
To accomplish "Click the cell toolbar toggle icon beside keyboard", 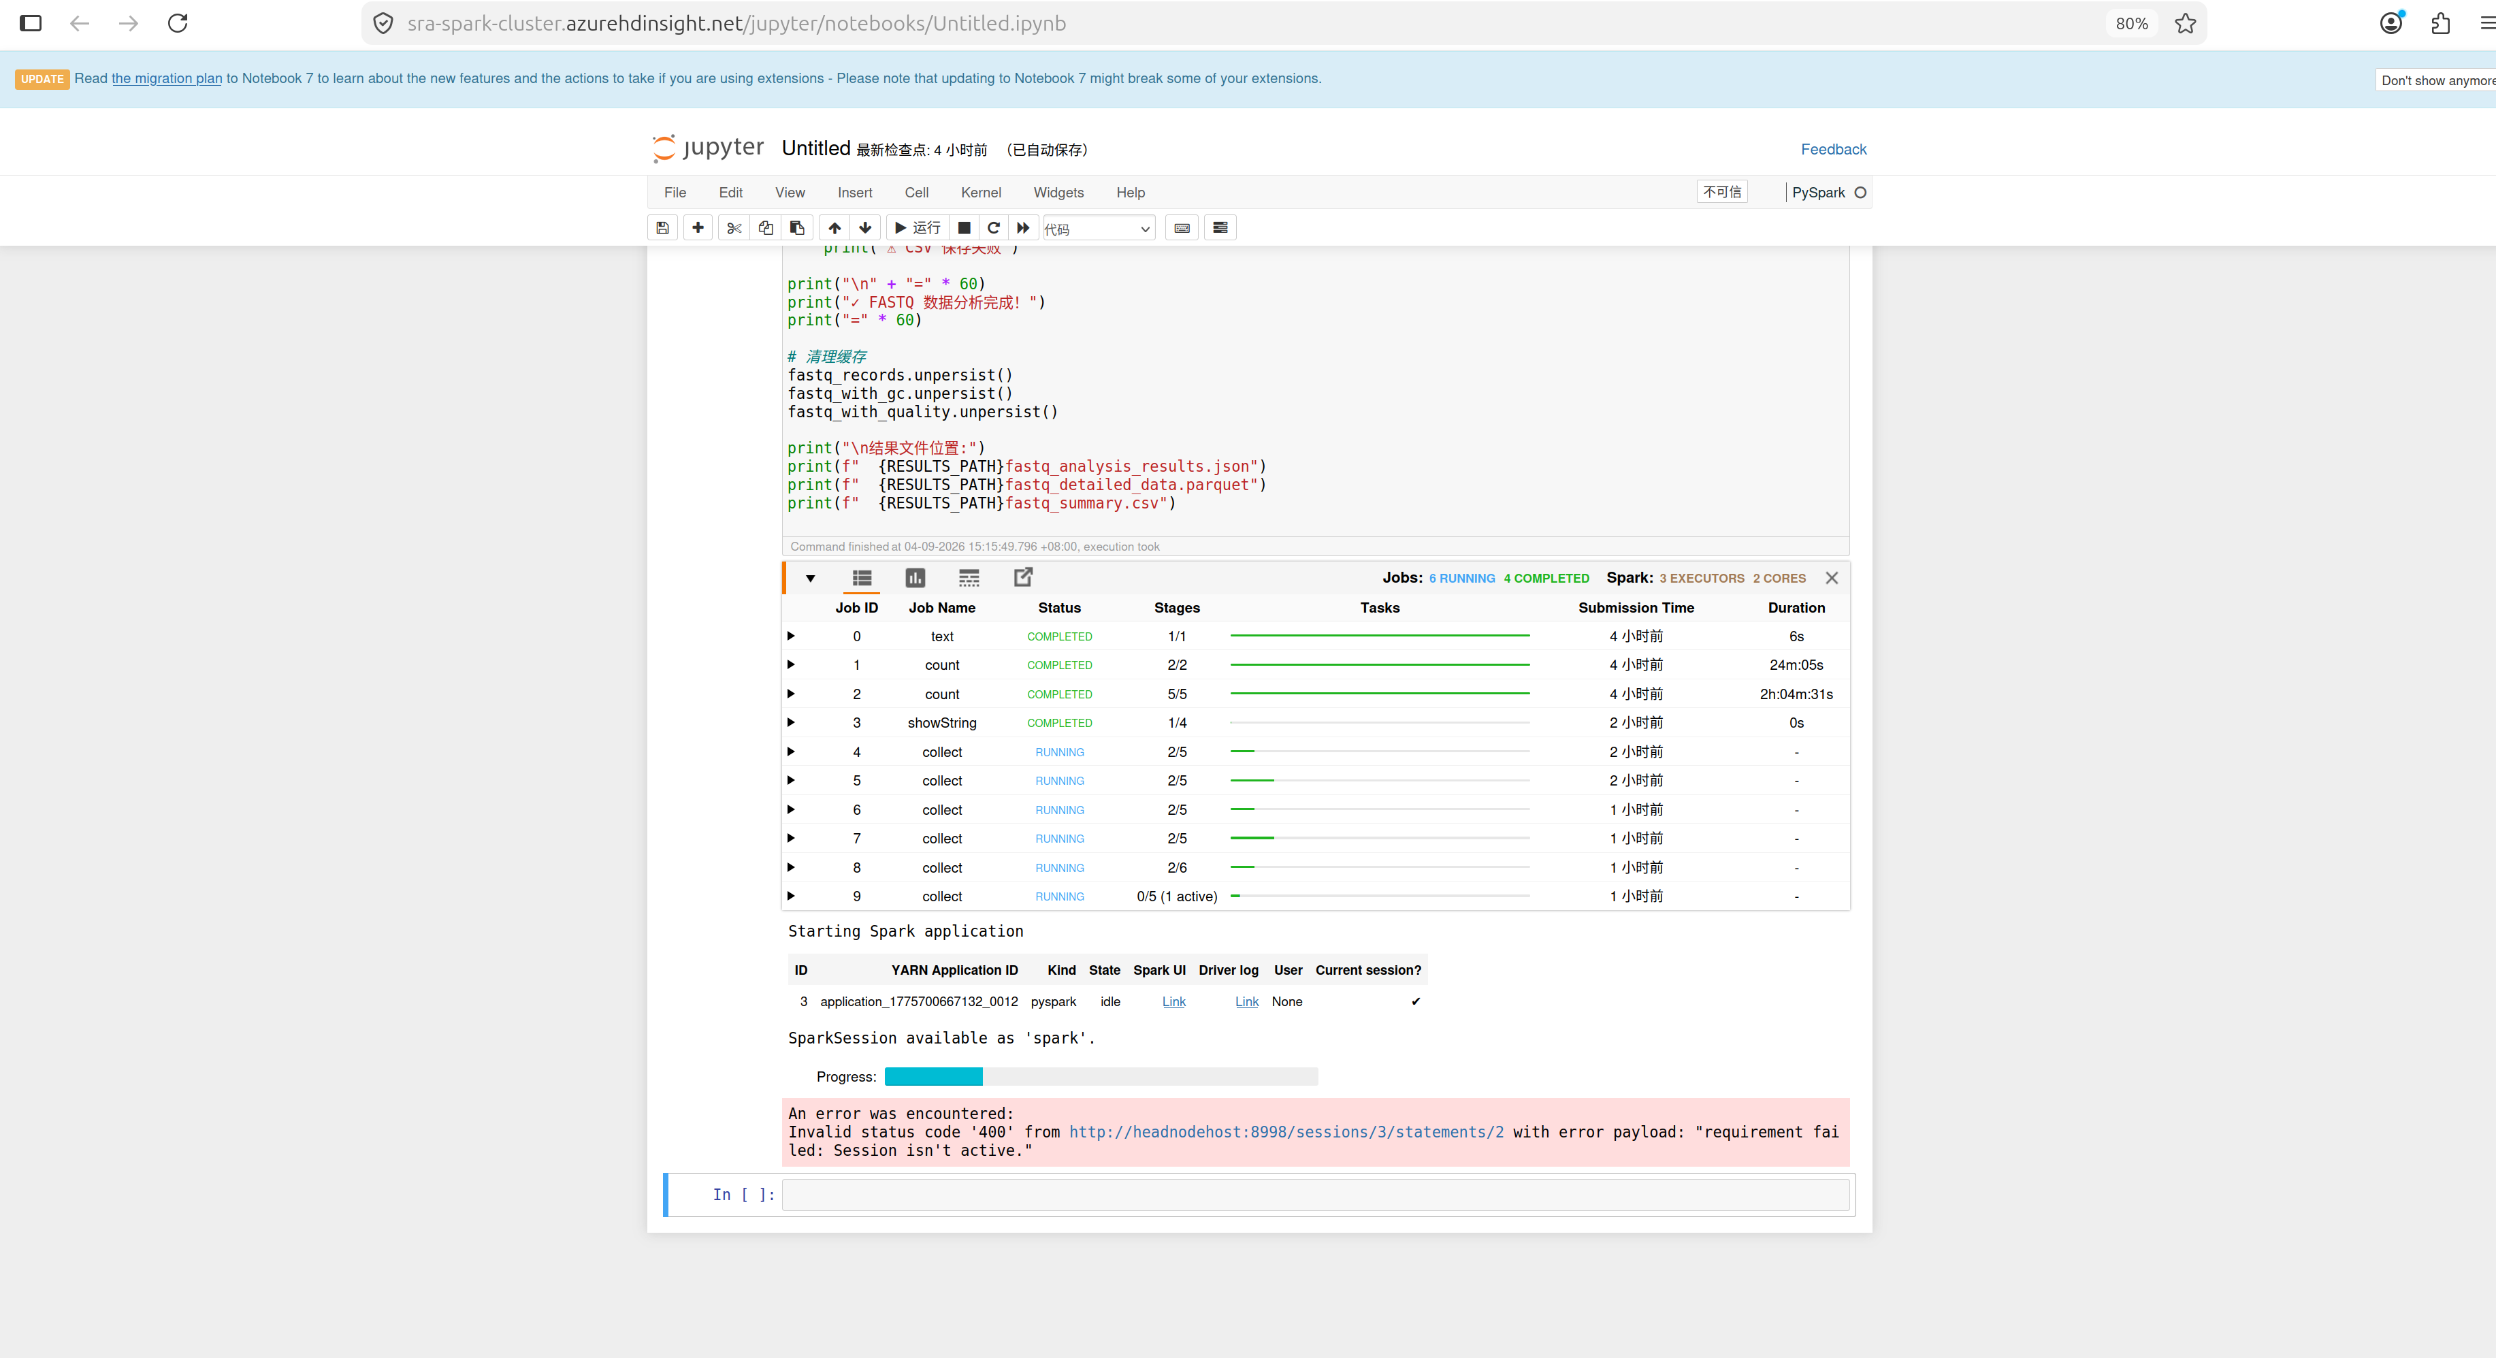I will [x=1220, y=228].
